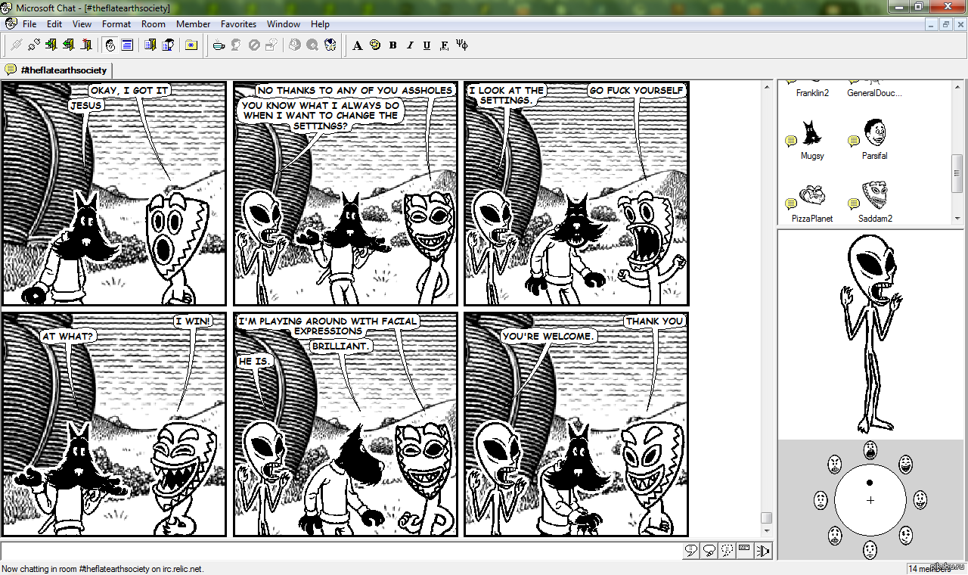The width and height of the screenshot is (968, 575).
Task: Toggle Bold text formatting
Action: pos(392,45)
